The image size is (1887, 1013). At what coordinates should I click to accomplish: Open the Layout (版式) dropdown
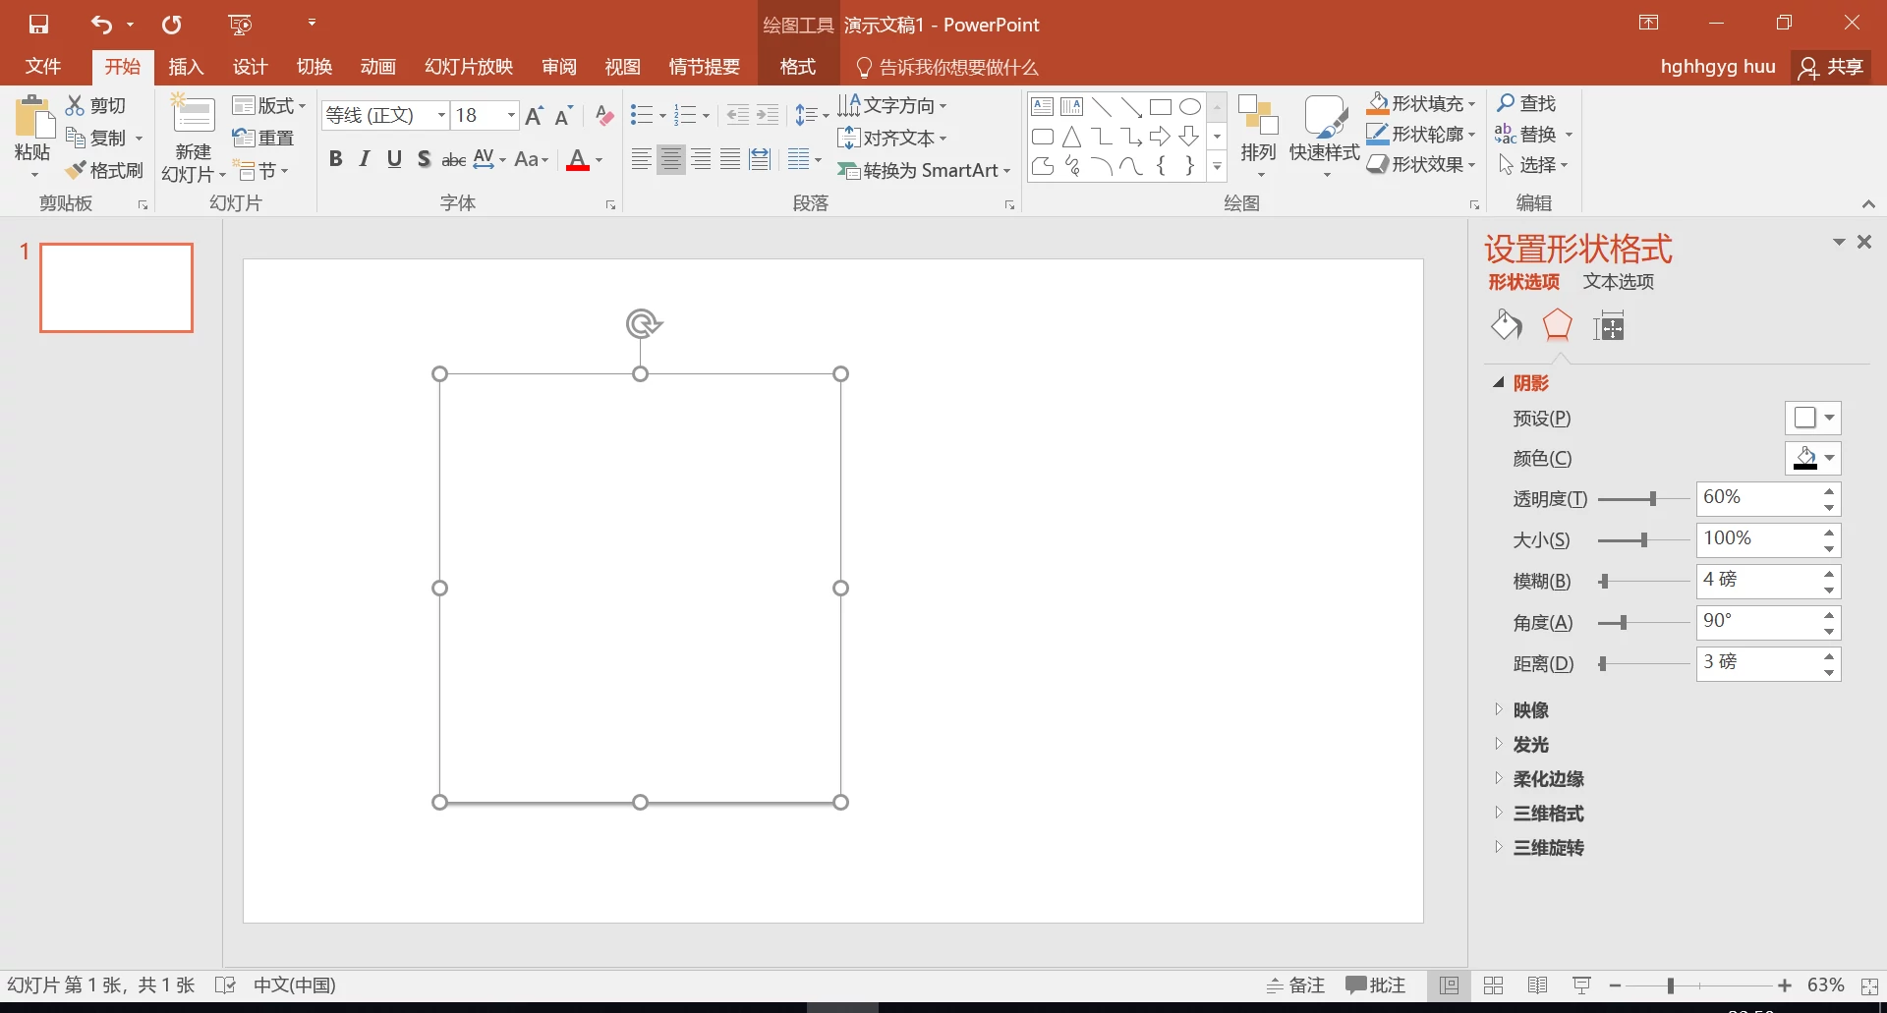pos(269,105)
